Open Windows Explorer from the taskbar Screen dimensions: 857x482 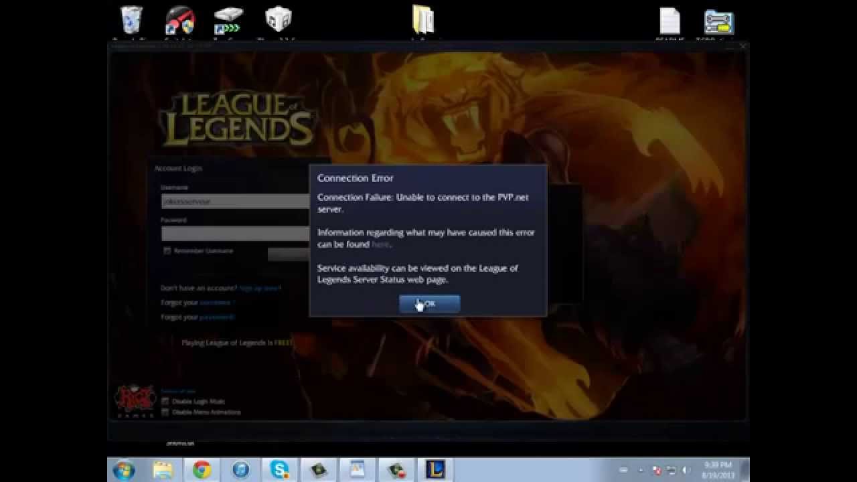click(163, 470)
